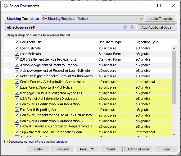Open the Stacking Template dropdown
This screenshot has width=181, height=156.
tap(92, 19)
